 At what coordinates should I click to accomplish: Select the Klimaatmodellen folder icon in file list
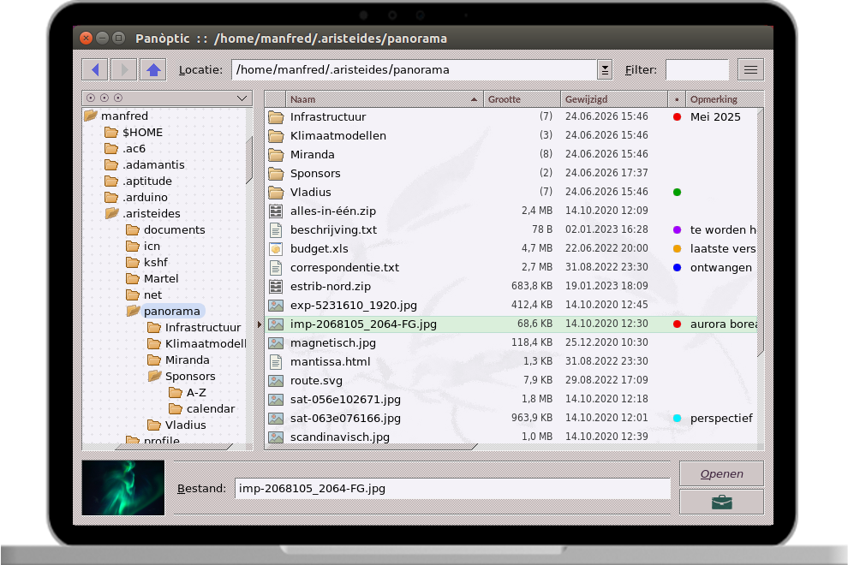pos(276,136)
